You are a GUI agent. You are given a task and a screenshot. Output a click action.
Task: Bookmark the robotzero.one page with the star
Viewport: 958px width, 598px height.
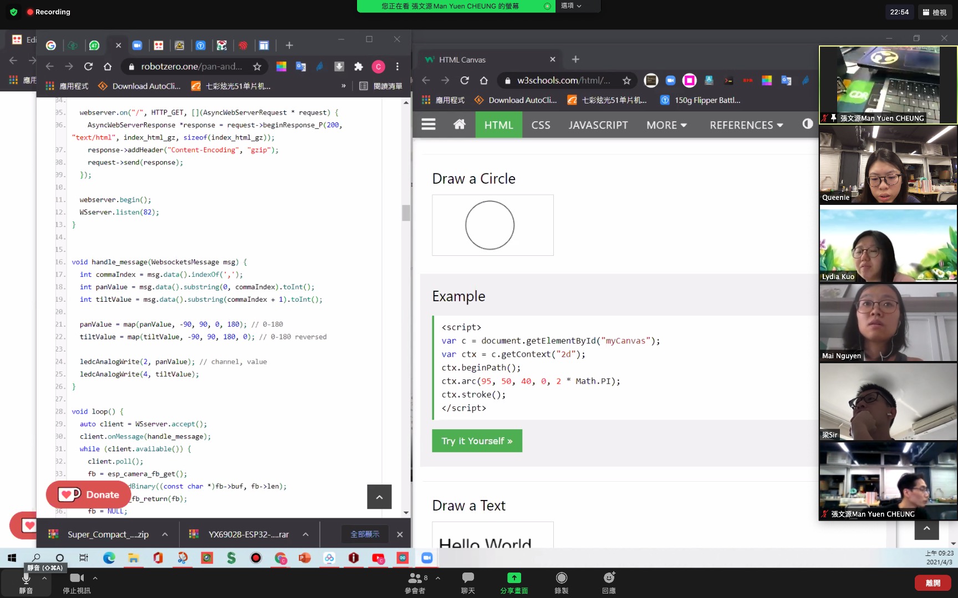[x=257, y=66]
